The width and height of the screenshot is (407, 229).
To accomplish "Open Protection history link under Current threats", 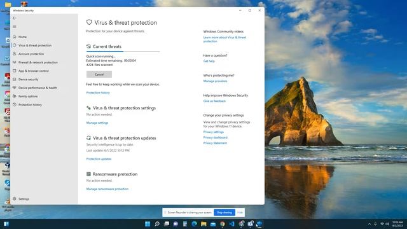I will click(98, 93).
